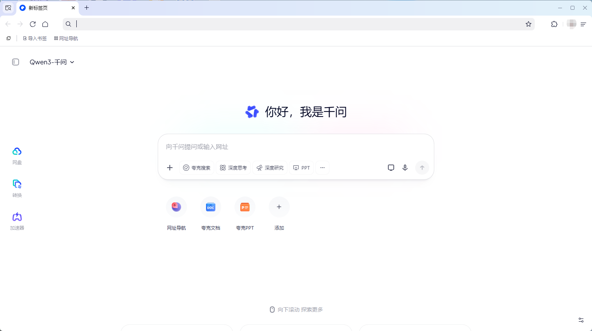The width and height of the screenshot is (592, 331).
Task: Reload the page with refresh icon
Action: point(33,24)
